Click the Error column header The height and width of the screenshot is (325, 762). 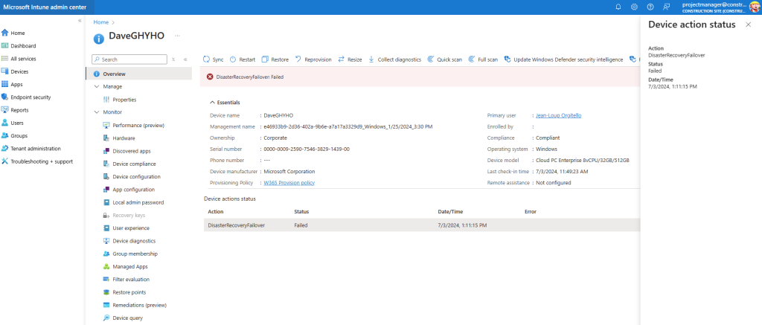tap(530, 212)
